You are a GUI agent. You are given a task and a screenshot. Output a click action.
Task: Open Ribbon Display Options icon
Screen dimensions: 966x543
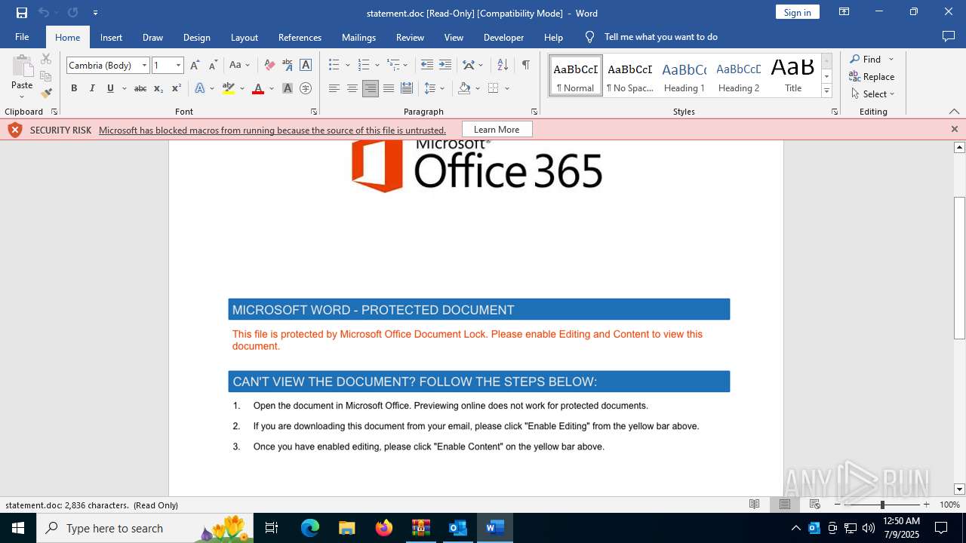844,12
